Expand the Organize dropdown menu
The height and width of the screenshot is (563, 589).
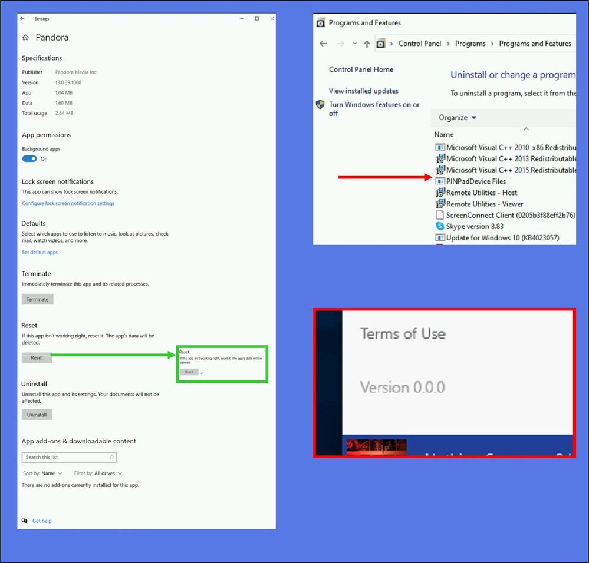(458, 118)
